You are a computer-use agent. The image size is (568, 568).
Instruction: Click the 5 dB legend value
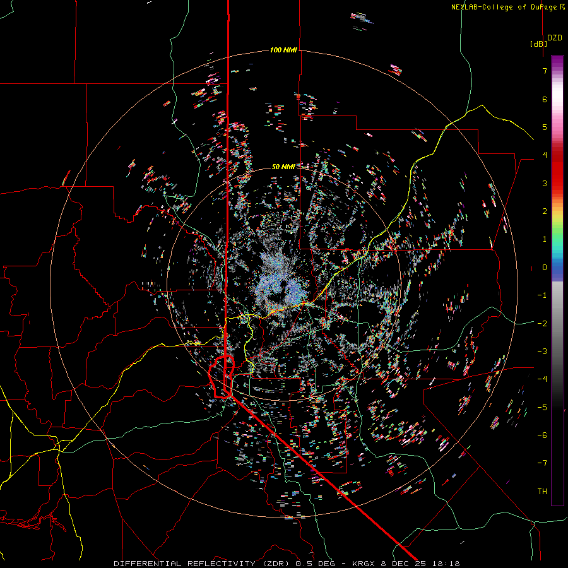click(x=545, y=127)
